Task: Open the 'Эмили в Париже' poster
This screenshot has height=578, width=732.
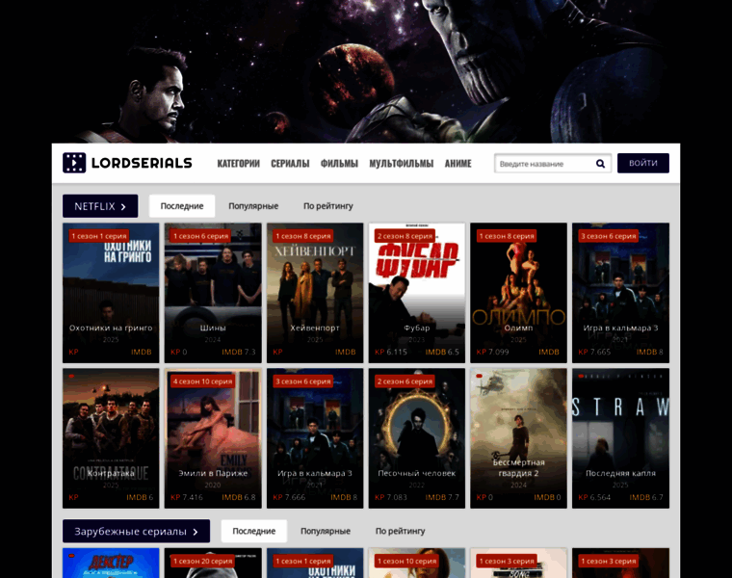Action: pos(213,438)
